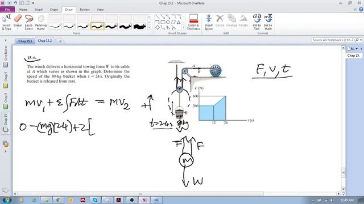This screenshot has height=204, width=364.
Task: Pick the third black pen
Action: [83, 27]
